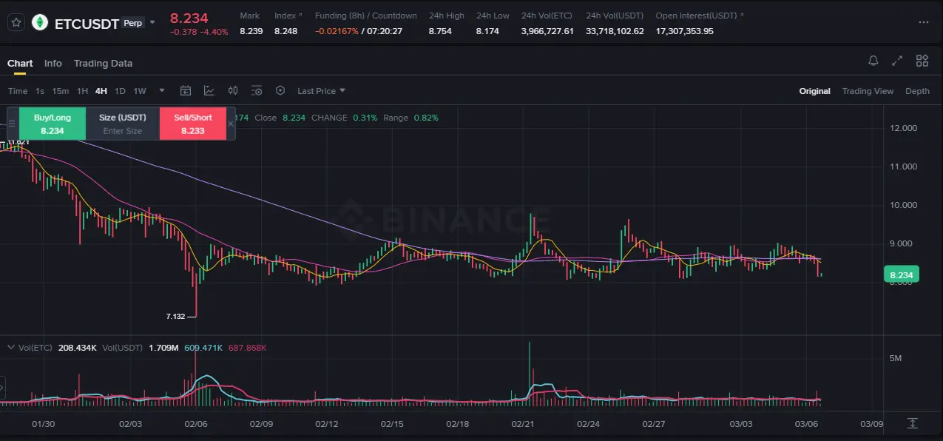943x441 pixels.
Task: Click the Perp contract badge
Action: [x=133, y=23]
